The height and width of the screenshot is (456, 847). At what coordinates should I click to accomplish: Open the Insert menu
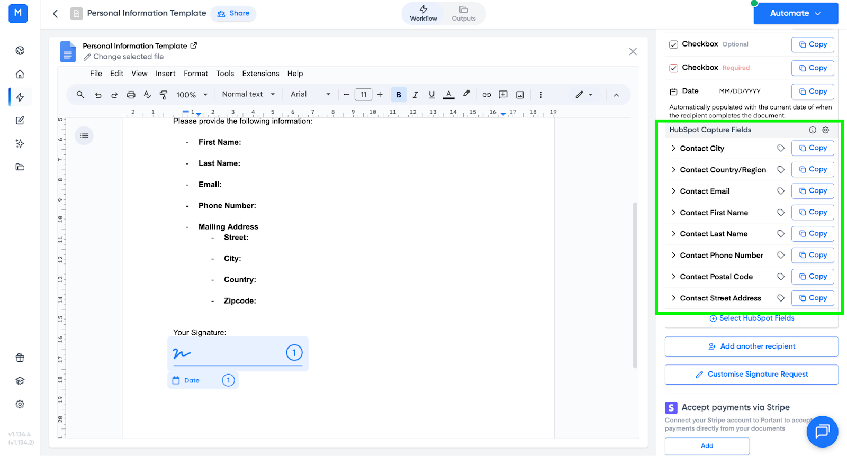click(165, 74)
